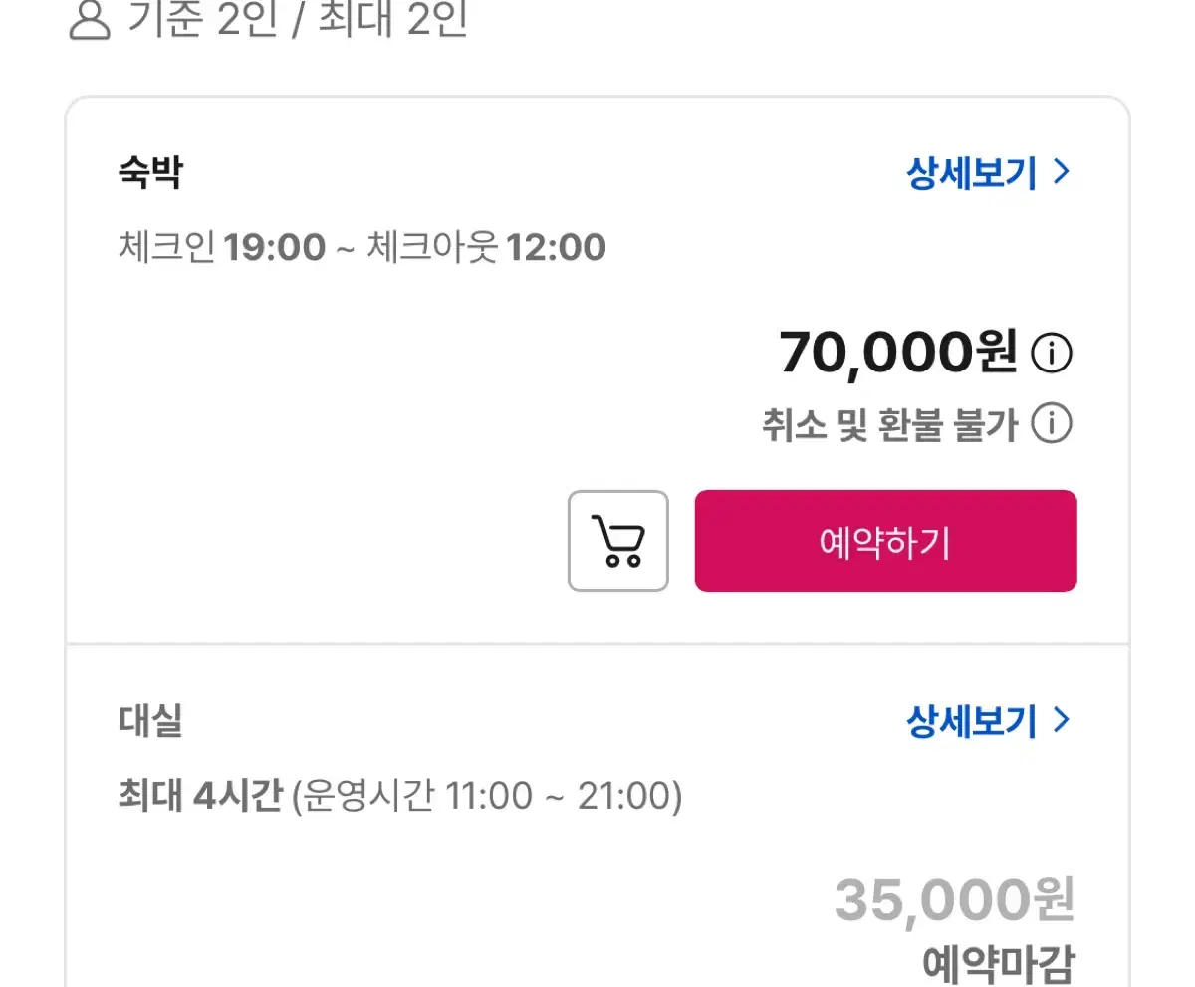Click the guest occupancy person icon
Viewport: 1195px width, 987px height.
click(x=90, y=18)
